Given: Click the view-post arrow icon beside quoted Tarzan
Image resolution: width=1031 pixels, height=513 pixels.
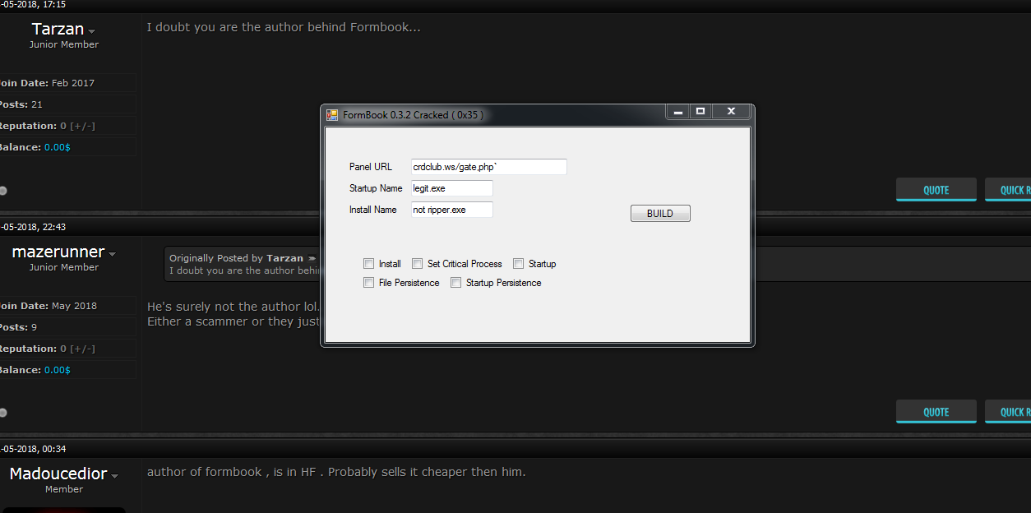Looking at the screenshot, I should point(312,258).
